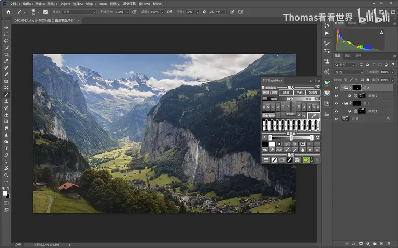Select the Brush tool in the left toolbar
This screenshot has width=398, height=248.
[6, 95]
